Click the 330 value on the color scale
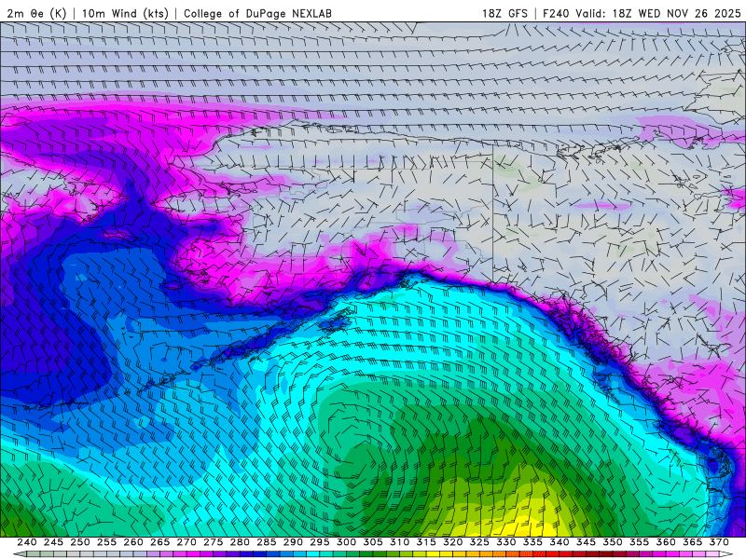This screenshot has width=746, height=559. [506, 542]
